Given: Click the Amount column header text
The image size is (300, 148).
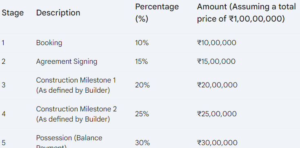Looking at the screenshot, I should coord(247,13).
